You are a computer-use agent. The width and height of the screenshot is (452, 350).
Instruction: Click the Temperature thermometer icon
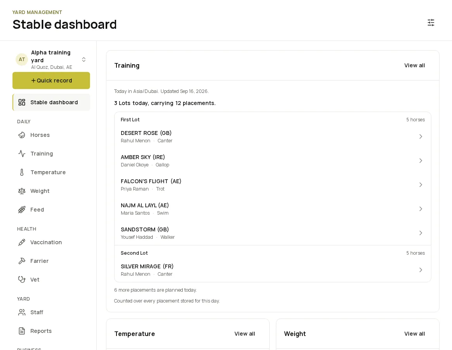coord(22,172)
